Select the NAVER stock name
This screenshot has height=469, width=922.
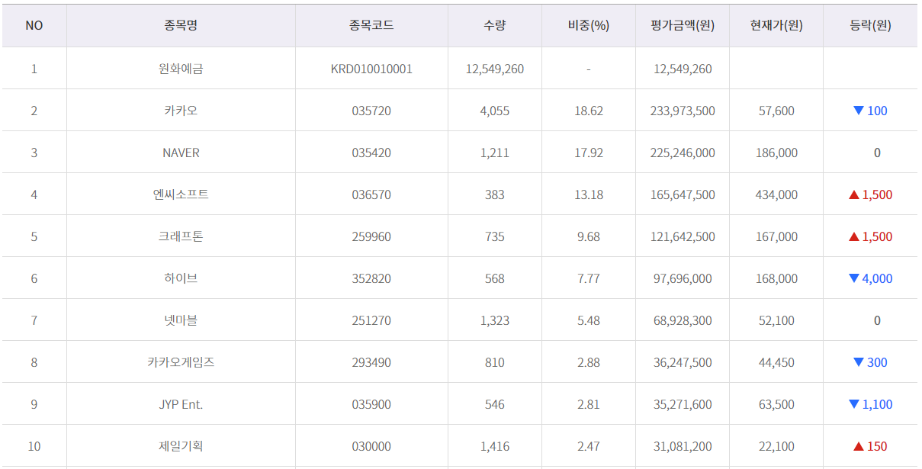point(181,153)
